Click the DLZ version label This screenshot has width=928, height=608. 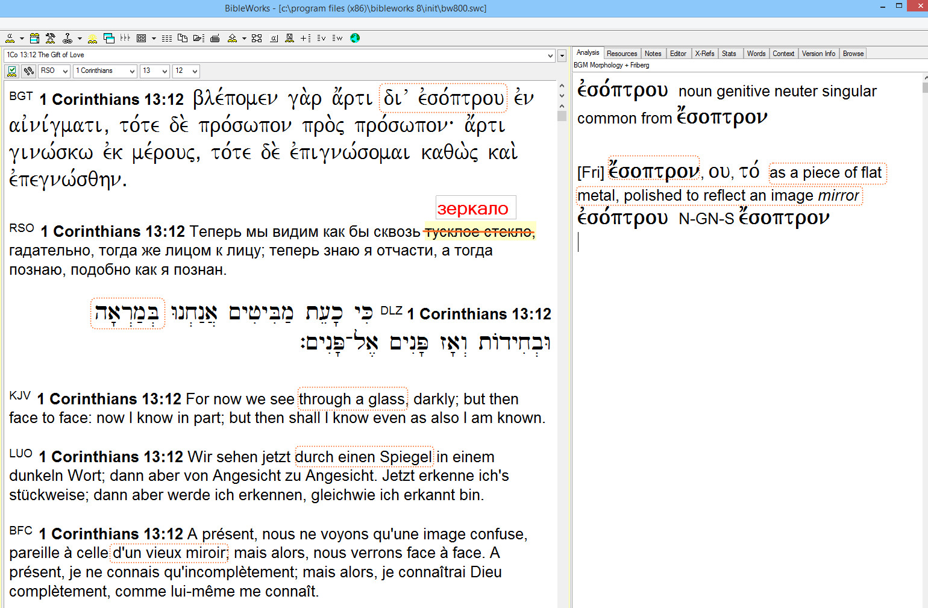pos(392,310)
